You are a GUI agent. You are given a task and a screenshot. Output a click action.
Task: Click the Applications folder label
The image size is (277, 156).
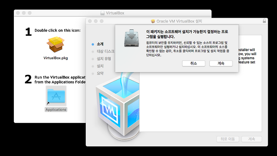coord(56,110)
